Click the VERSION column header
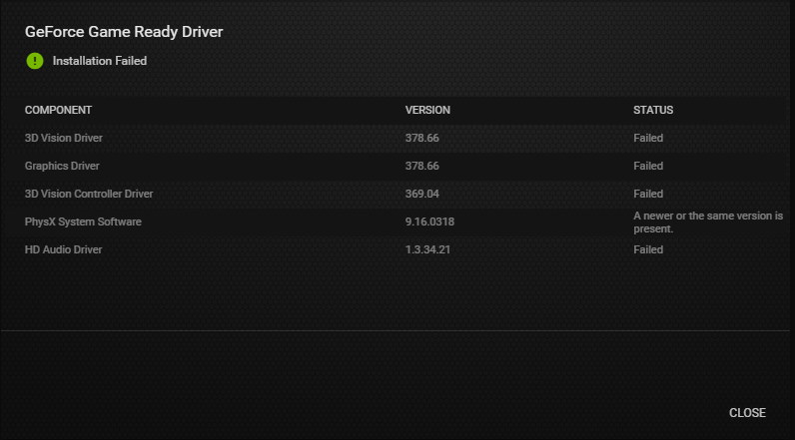795x440 pixels. pyautogui.click(x=427, y=110)
